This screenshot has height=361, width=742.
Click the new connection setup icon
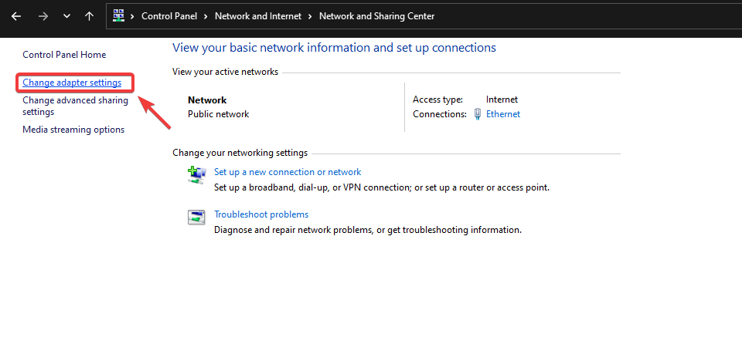[x=196, y=174]
